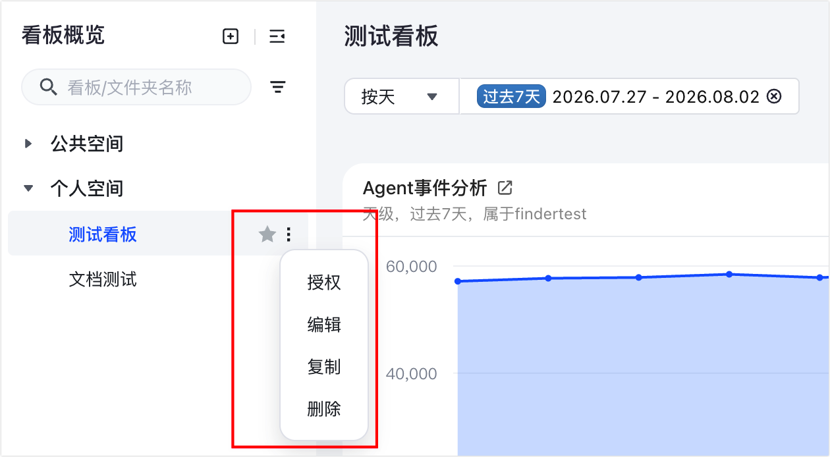The image size is (830, 457).
Task: Click the 过去7天 date range tag
Action: tap(511, 97)
